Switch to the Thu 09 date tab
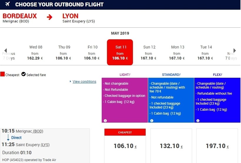The image size is (241, 163). click(x=64, y=52)
